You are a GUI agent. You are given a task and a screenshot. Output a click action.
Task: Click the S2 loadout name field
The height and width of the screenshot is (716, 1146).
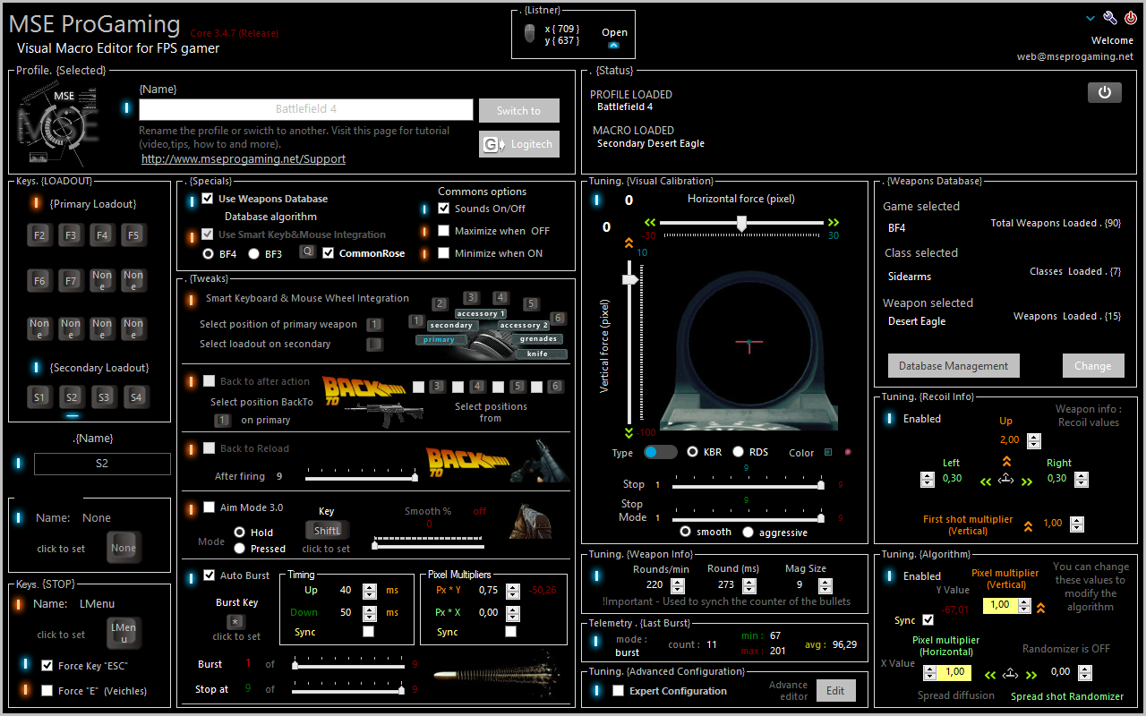102,464
